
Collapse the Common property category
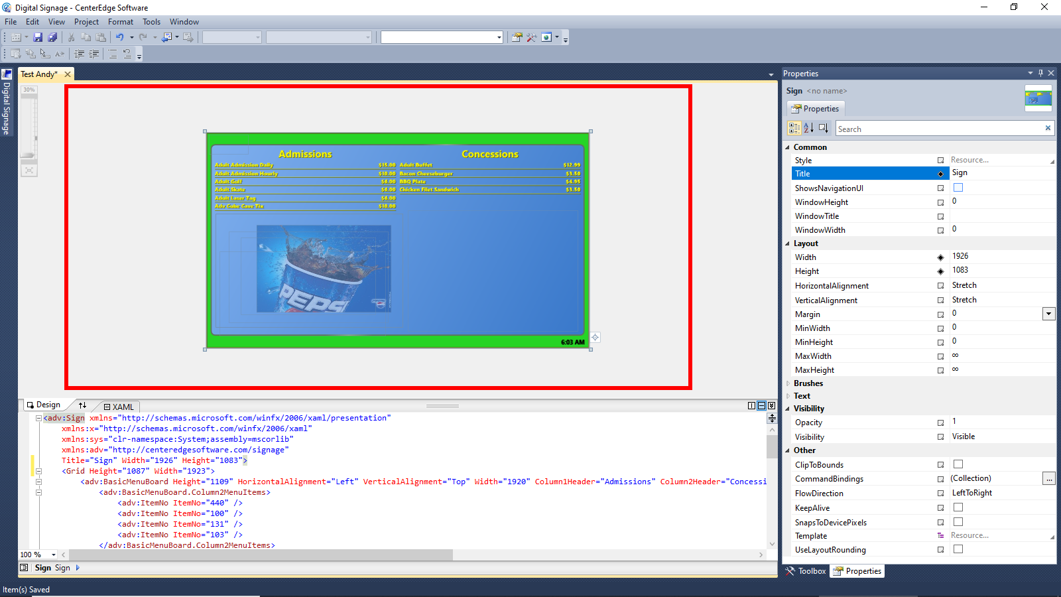click(788, 147)
